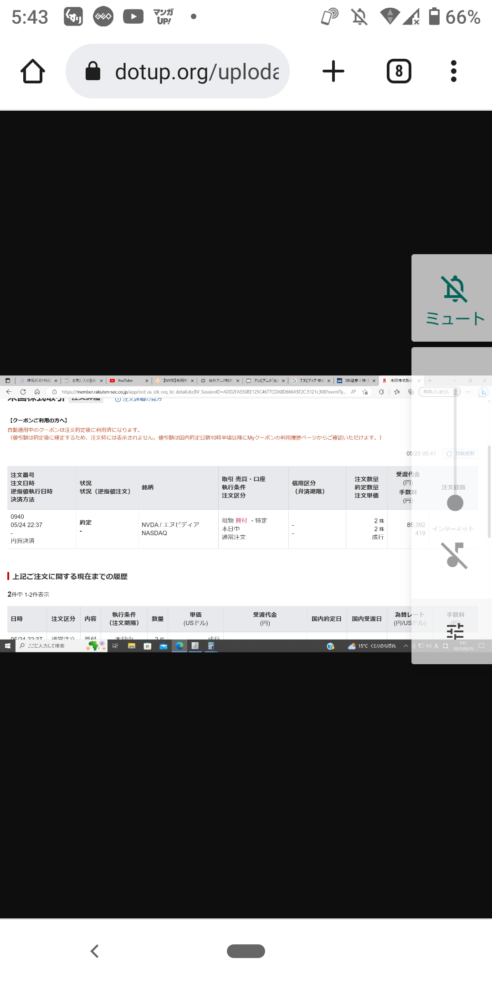The width and height of the screenshot is (492, 984).
Task: Tap the dotup.org address bar
Action: point(178,71)
